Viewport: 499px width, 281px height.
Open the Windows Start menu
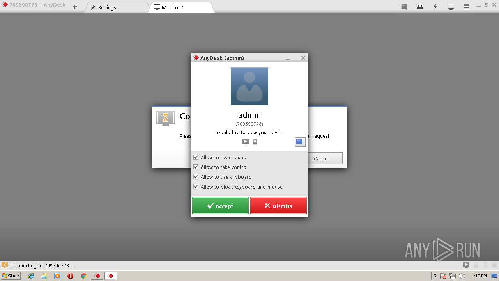click(x=11, y=276)
